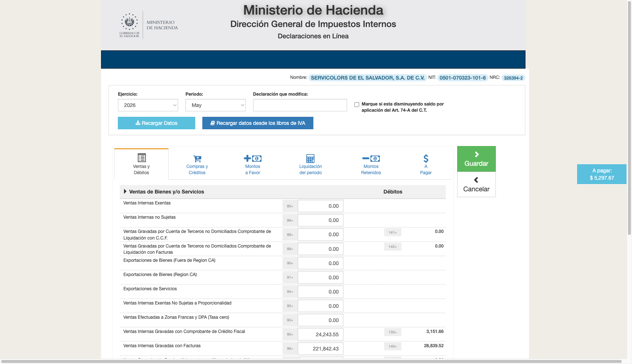Tick the Art. 74-A saldo checkbox
This screenshot has width=632, height=364.
(357, 104)
